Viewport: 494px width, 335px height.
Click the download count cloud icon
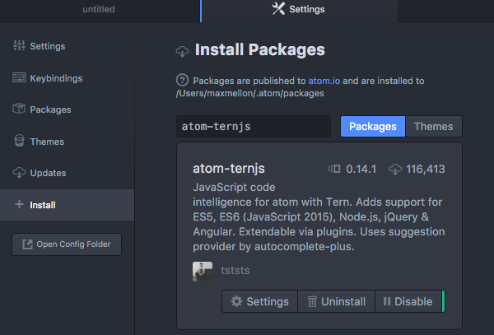[x=395, y=170]
